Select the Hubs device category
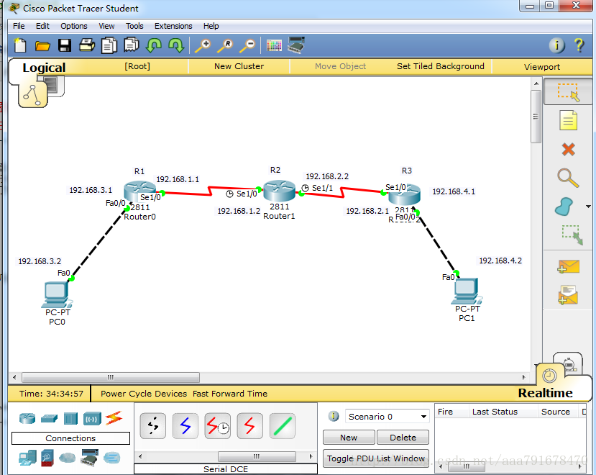 click(70, 419)
